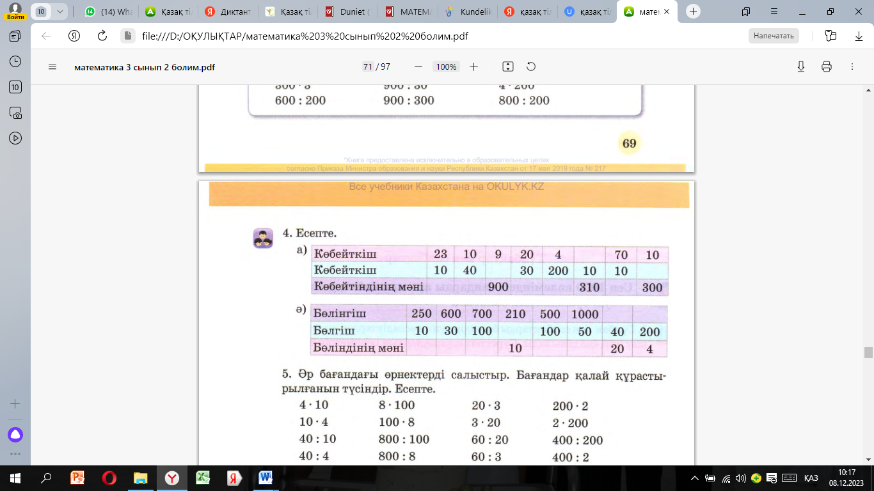Viewport: 874px width, 491px height.
Task: Click the Напечатать button
Action: click(774, 36)
